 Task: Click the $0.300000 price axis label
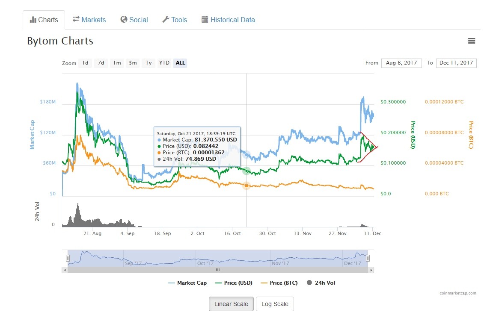393,102
